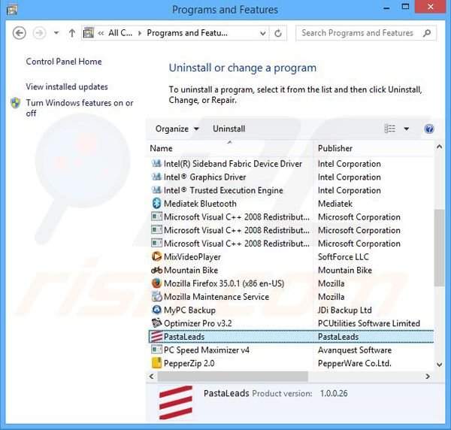
Task: Select the SoftForce LLC publisher entry
Action: point(344,257)
